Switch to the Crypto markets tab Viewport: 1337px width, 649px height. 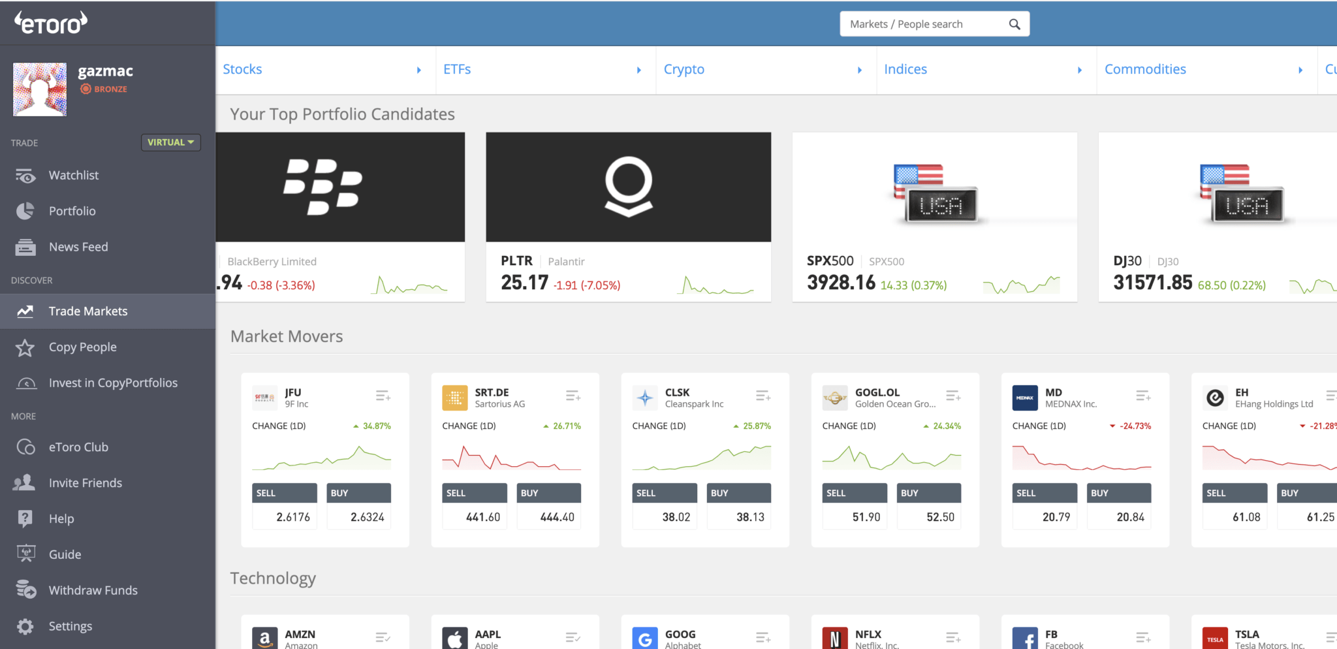(x=684, y=69)
